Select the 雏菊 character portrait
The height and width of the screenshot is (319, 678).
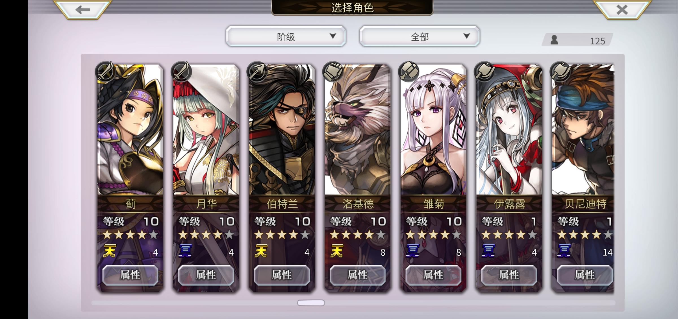(433, 130)
